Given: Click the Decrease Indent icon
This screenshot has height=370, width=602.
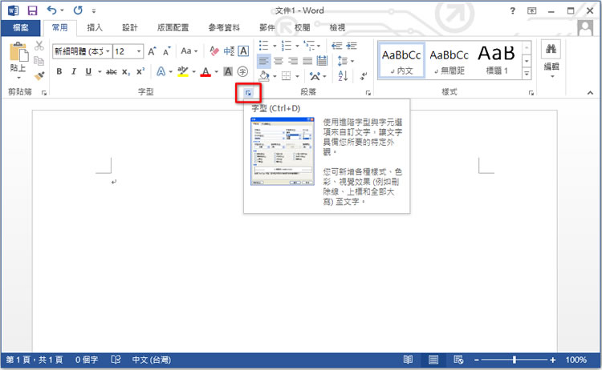Looking at the screenshot, I should coord(336,46).
